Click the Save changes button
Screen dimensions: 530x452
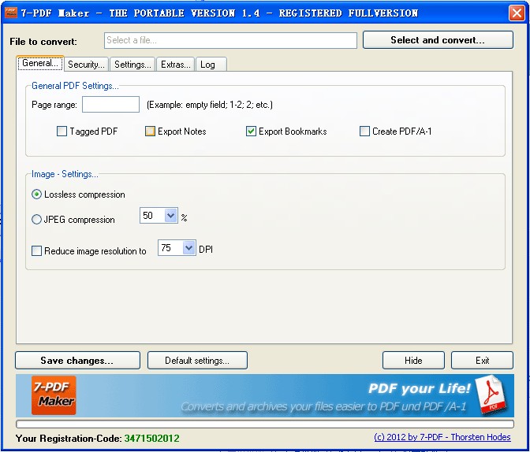(x=77, y=360)
